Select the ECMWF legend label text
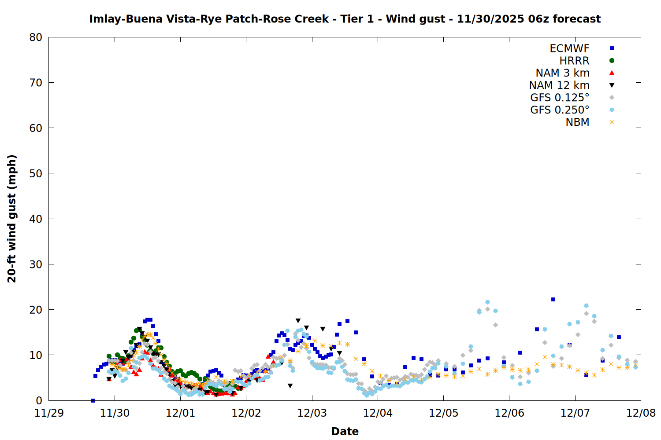This screenshot has height=440, width=661. 569,48
